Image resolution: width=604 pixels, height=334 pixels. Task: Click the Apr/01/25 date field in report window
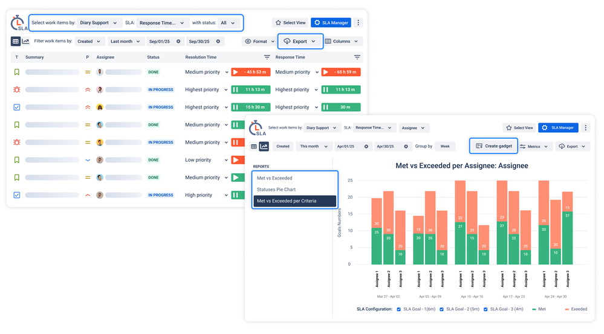[x=352, y=146]
